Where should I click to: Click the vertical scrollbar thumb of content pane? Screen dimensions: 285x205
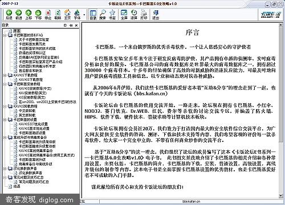point(280,85)
